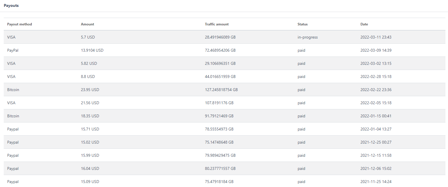The width and height of the screenshot is (448, 187).
Task: Click the 2021-12-15 11:58 date cell
Action: coord(376,155)
